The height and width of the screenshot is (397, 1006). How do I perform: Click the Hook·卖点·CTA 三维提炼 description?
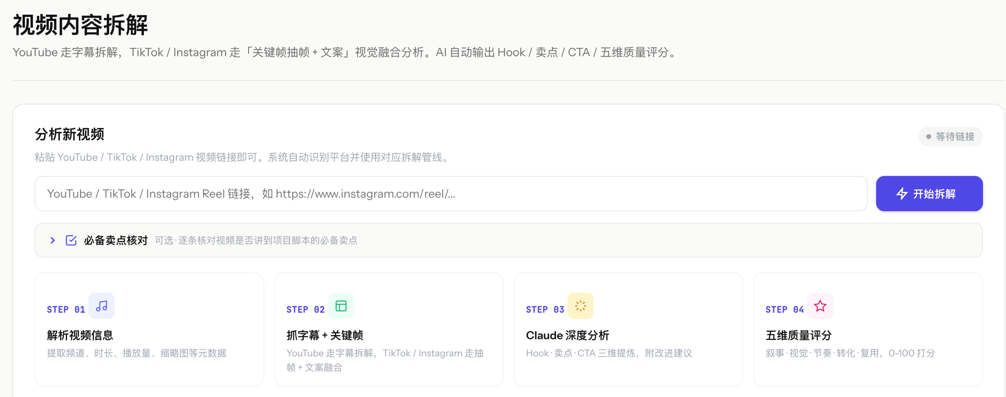[609, 353]
